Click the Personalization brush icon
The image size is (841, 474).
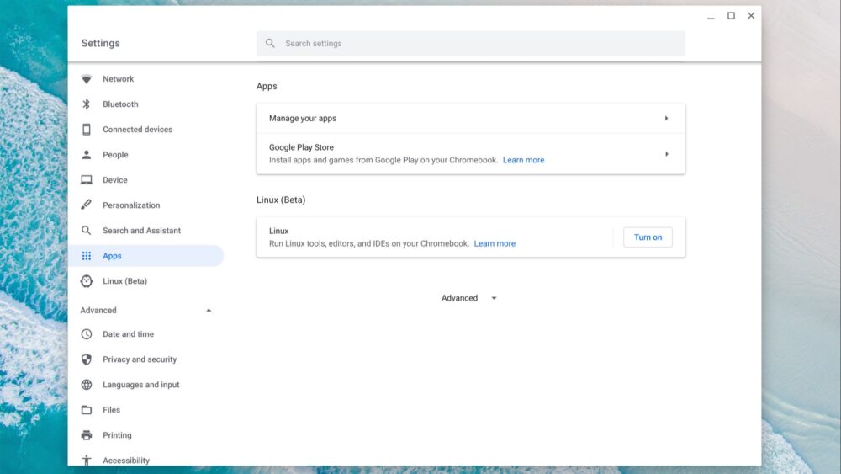[x=87, y=205]
